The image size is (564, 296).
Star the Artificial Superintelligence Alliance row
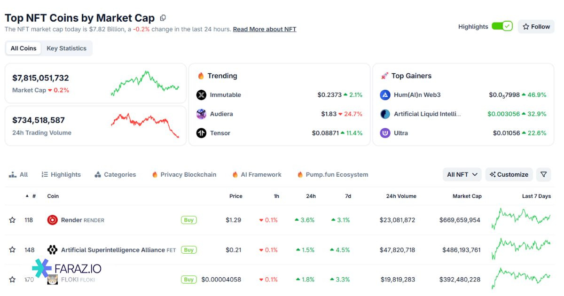click(13, 250)
